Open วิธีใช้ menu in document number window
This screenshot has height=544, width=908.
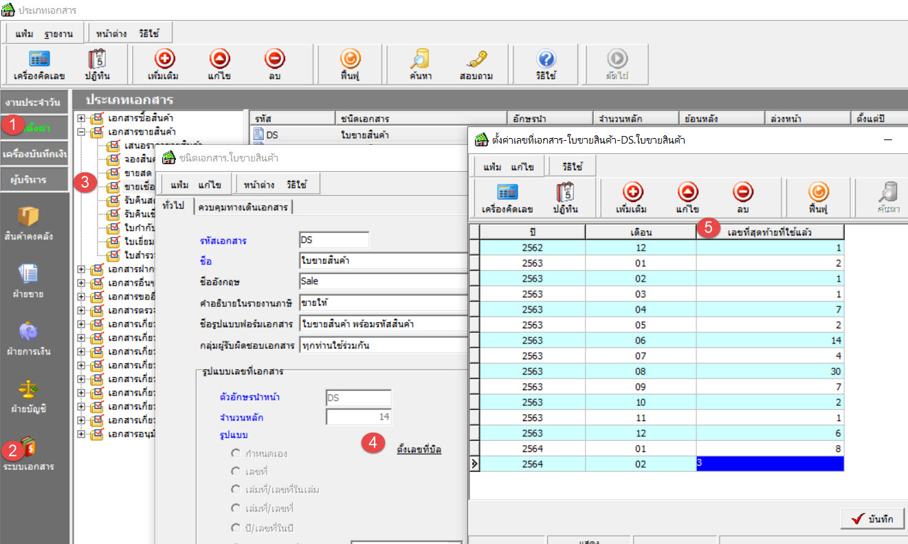(573, 166)
